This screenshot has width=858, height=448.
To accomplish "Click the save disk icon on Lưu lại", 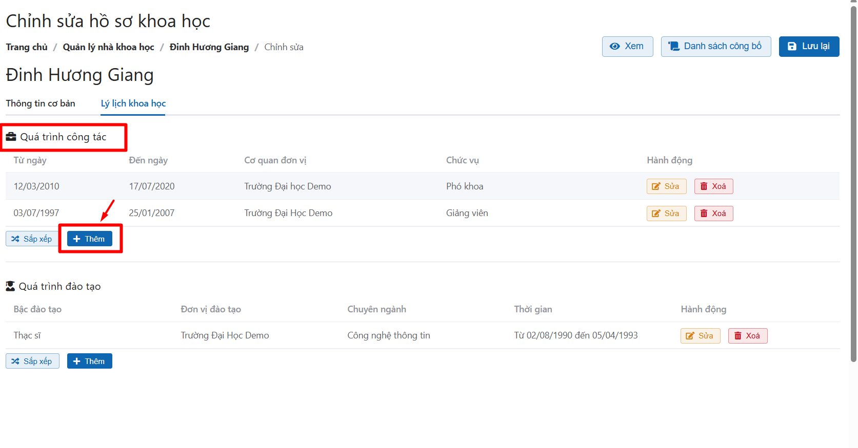I will click(x=792, y=47).
